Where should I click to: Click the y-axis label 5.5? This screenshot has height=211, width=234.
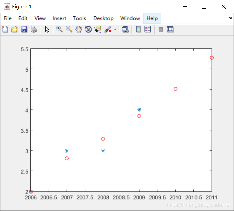click(24, 49)
